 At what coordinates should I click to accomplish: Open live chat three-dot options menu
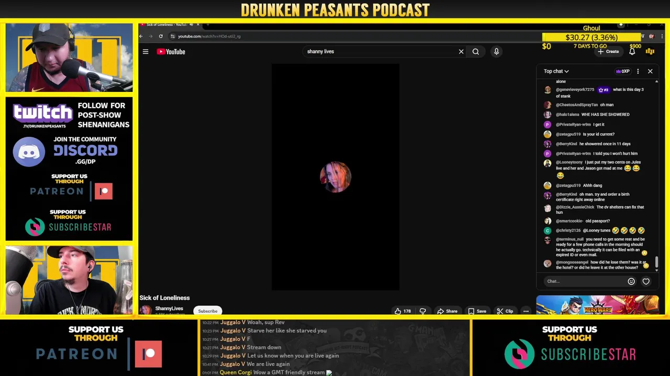coord(638,71)
